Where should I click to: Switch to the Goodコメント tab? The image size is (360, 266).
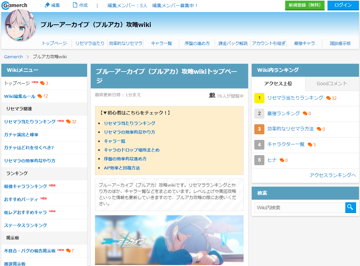pyautogui.click(x=332, y=84)
